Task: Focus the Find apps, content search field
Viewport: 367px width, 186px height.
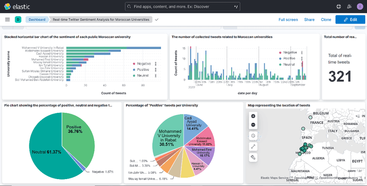Action: pyautogui.click(x=183, y=6)
